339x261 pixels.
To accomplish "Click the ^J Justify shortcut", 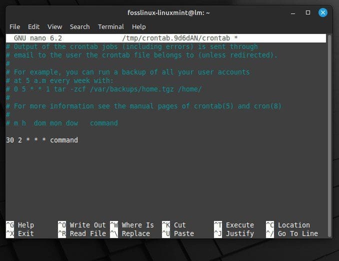I will pos(234,233).
